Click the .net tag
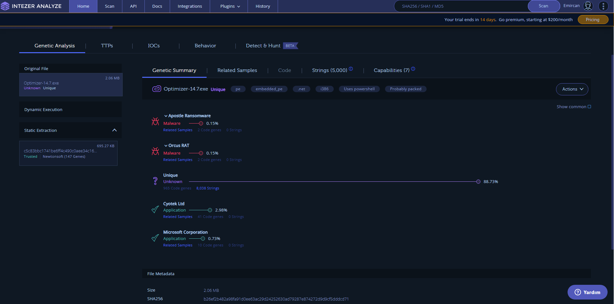Screen dimensions: 614x304 pyautogui.click(x=301, y=89)
